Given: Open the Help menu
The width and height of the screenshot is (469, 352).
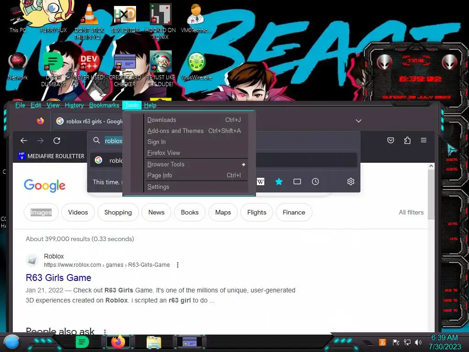Looking at the screenshot, I should click(x=150, y=105).
